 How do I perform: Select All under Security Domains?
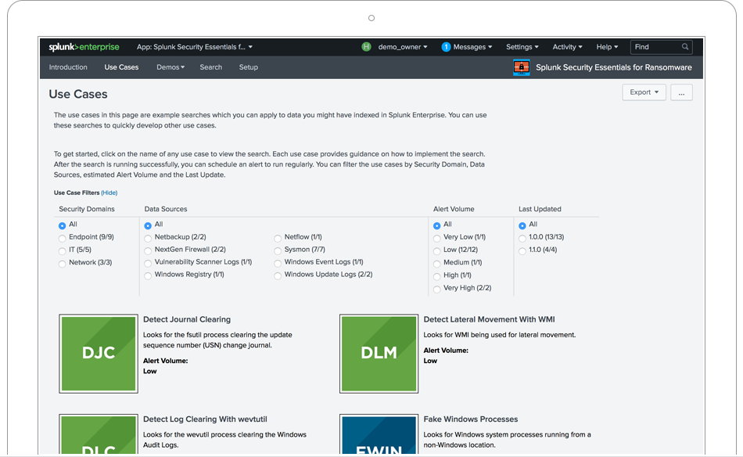coord(62,225)
